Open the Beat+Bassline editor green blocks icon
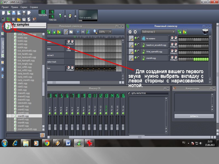This screenshot has height=164, width=219. 8,19
